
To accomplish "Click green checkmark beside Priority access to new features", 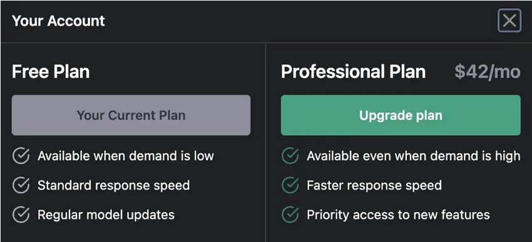I will pyautogui.click(x=290, y=214).
